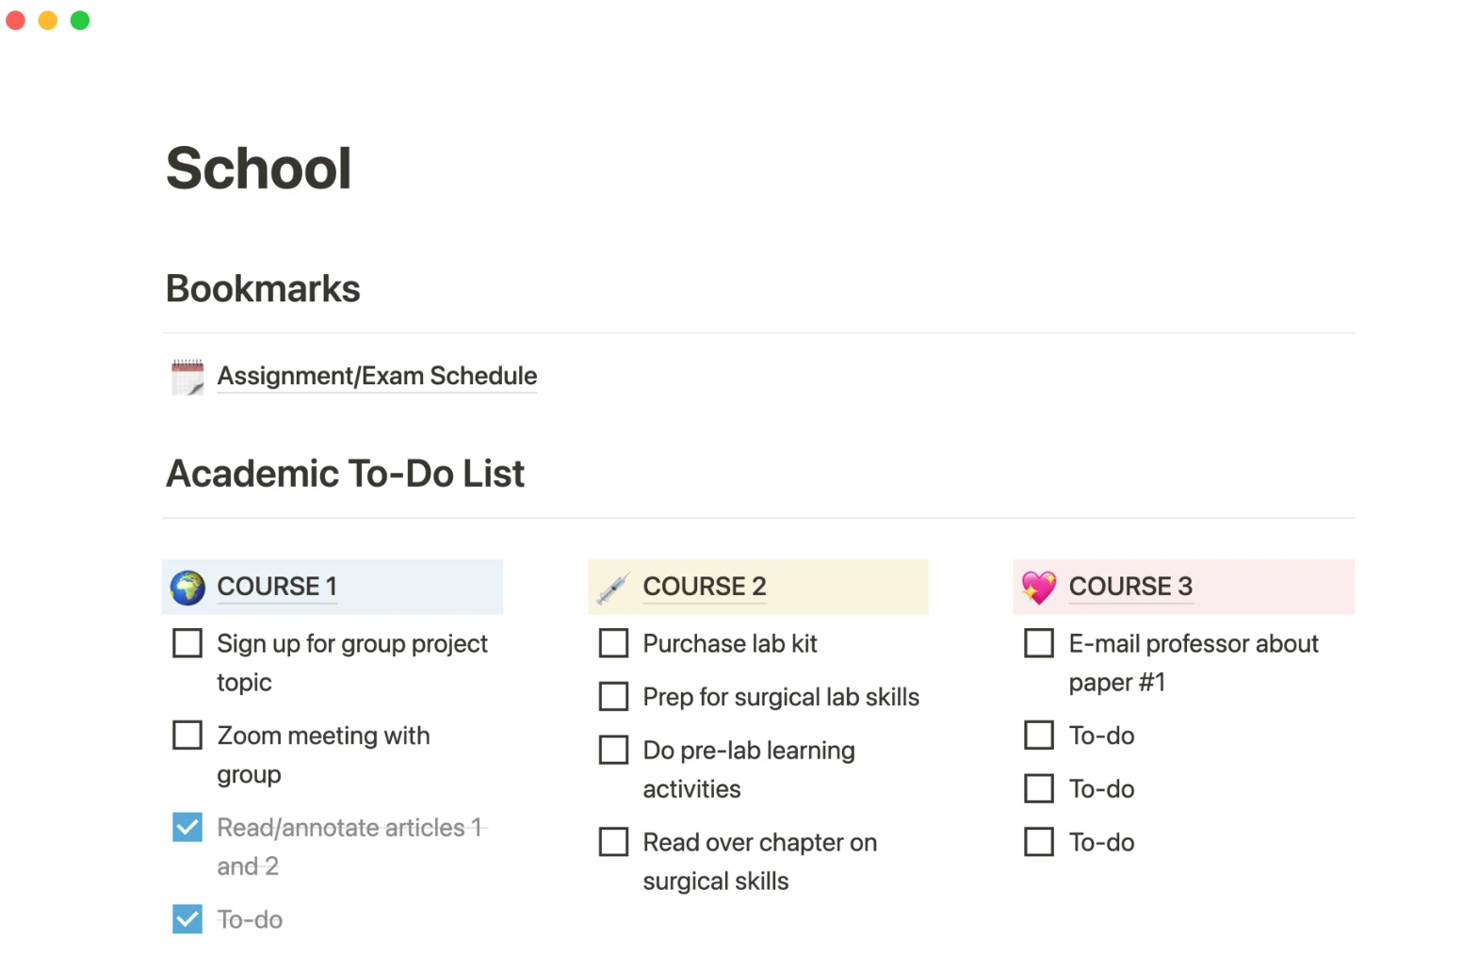Click the Academic To-Do List heading

[x=345, y=474]
